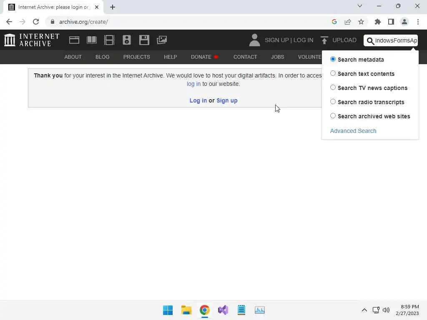The height and width of the screenshot is (320, 427).
Task: Open the Internet Archive home logo
Action: pos(32,40)
